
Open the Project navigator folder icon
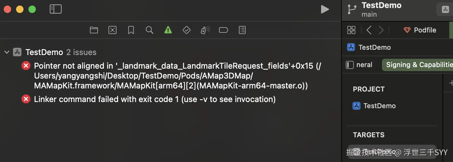click(94, 30)
